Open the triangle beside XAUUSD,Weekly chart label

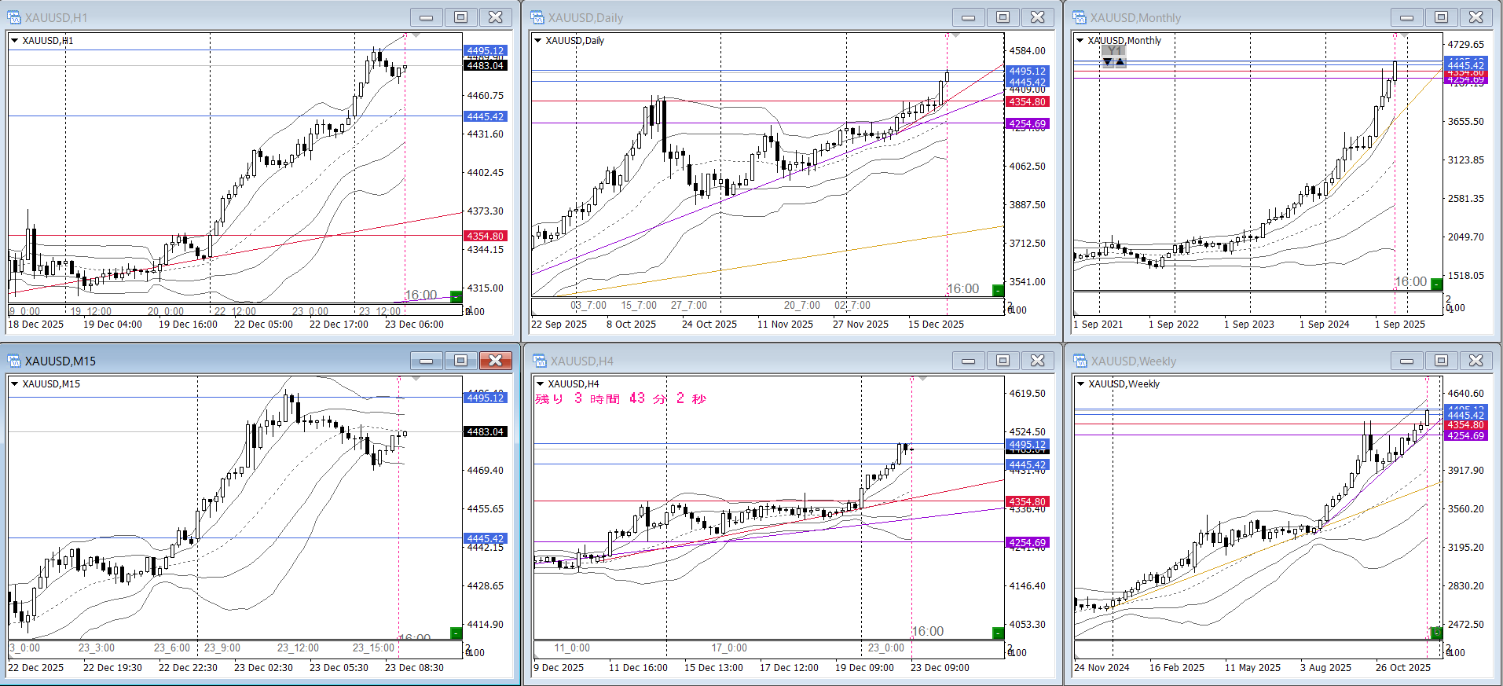click(1080, 384)
